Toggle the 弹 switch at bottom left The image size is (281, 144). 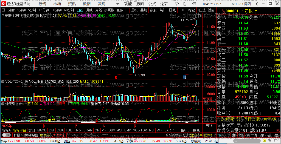tap(6, 135)
